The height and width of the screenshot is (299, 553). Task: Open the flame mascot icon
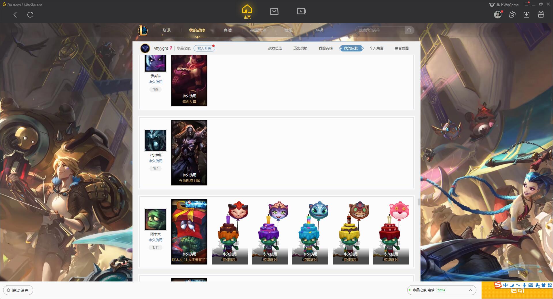pos(512,14)
